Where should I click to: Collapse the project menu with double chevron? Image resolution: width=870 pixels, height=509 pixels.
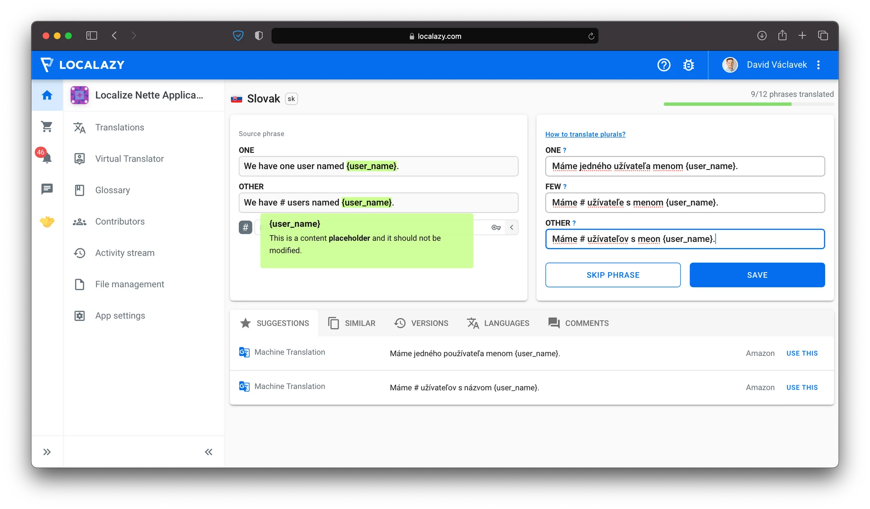click(x=208, y=452)
